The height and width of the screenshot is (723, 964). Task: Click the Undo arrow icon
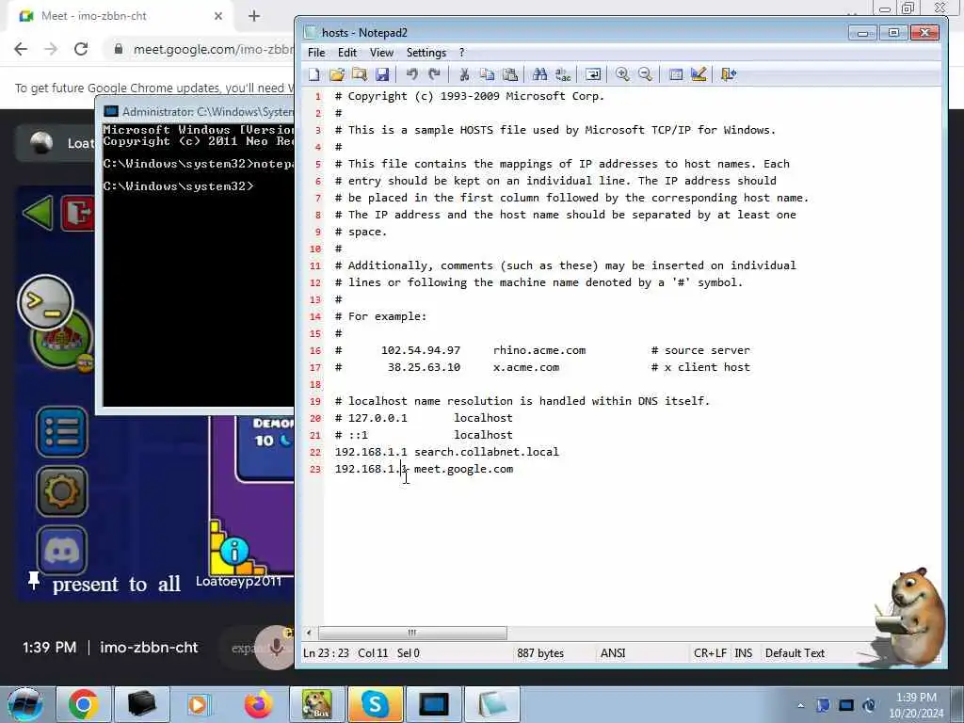click(412, 74)
